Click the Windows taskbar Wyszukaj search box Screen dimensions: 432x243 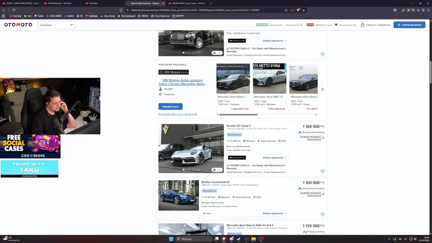193,239
